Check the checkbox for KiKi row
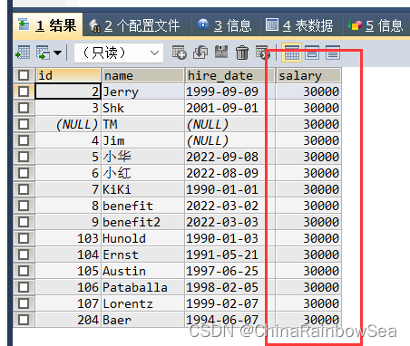The width and height of the screenshot is (410, 346). coord(24,189)
